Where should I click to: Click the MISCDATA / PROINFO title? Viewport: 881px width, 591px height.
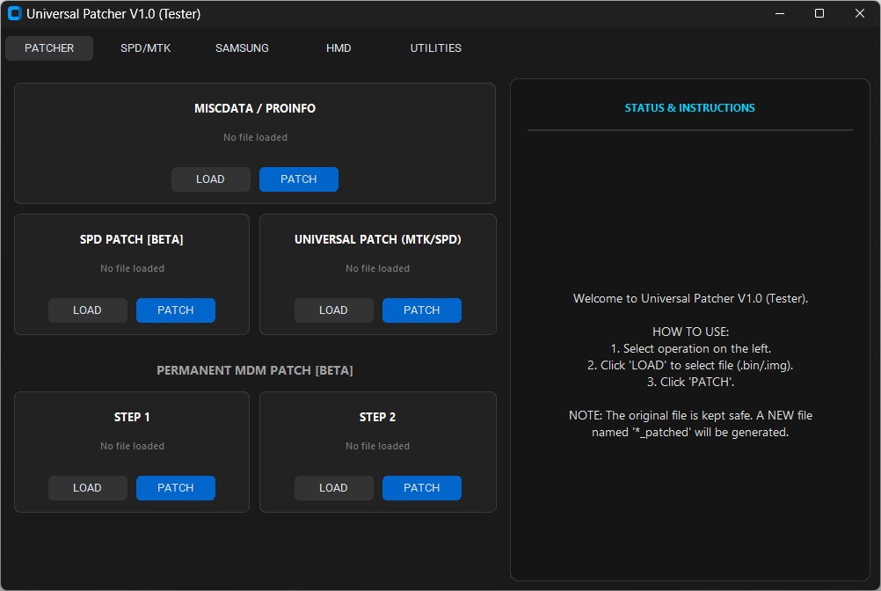point(255,108)
